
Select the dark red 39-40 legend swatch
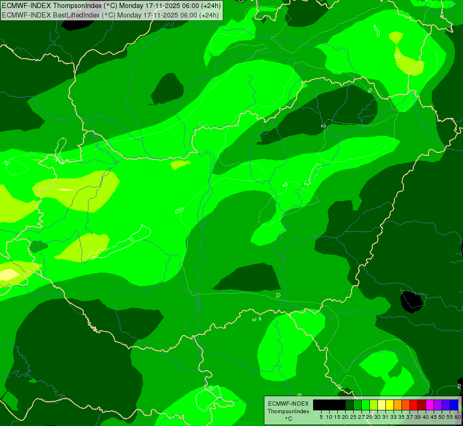(x=422, y=405)
